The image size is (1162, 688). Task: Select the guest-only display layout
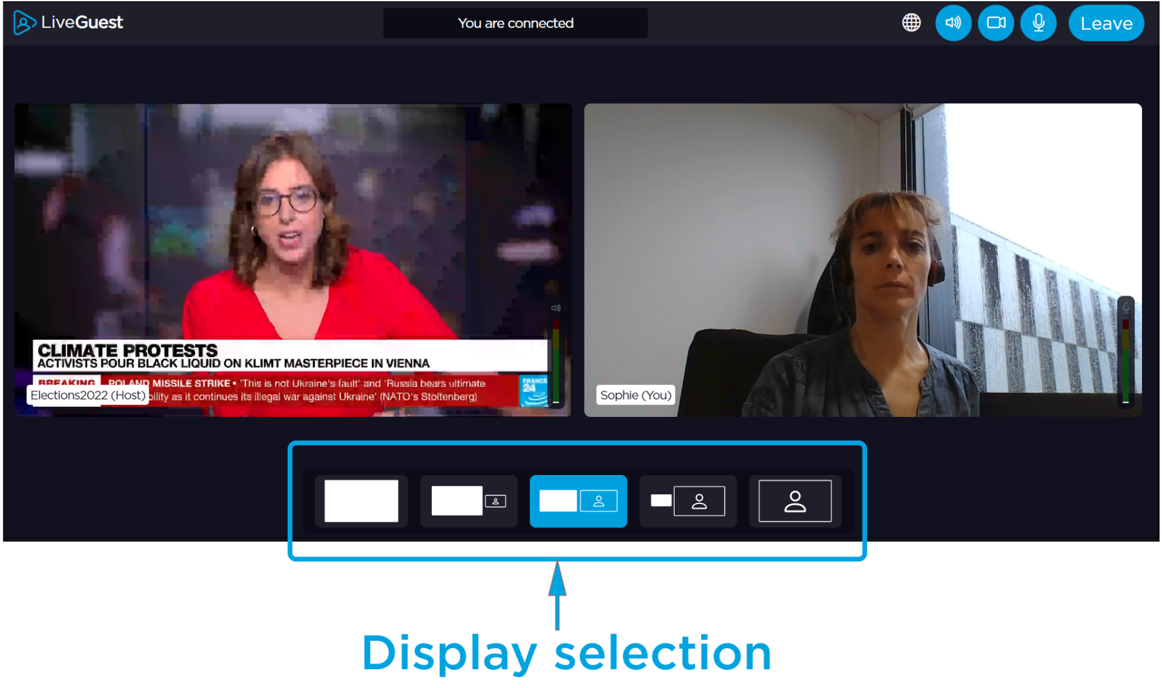[795, 501]
